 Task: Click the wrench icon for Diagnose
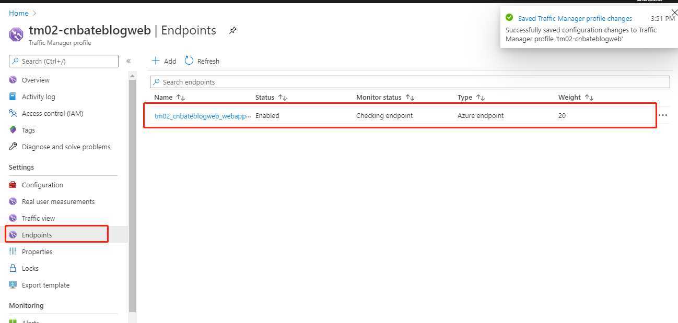click(x=13, y=147)
